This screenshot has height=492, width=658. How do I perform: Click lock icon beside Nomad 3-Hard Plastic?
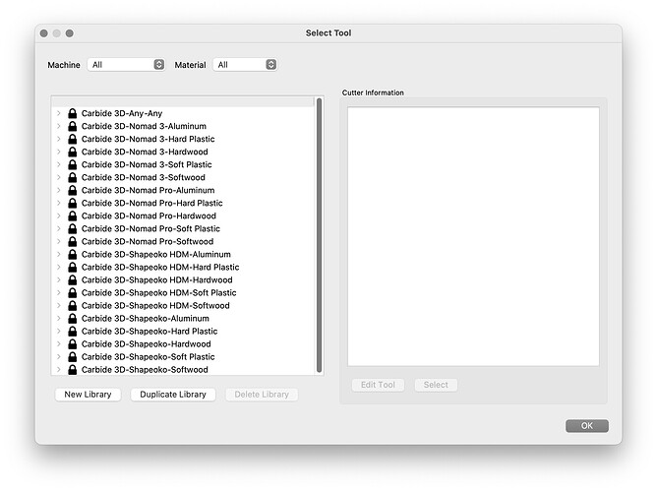(x=73, y=139)
